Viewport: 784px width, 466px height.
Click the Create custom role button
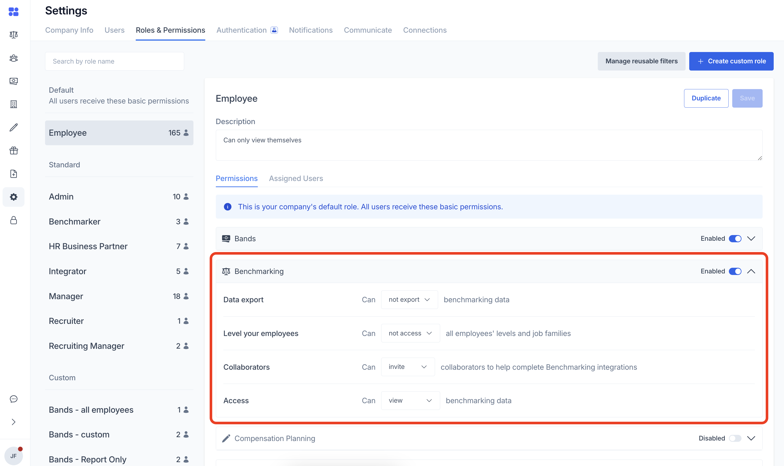(x=731, y=61)
